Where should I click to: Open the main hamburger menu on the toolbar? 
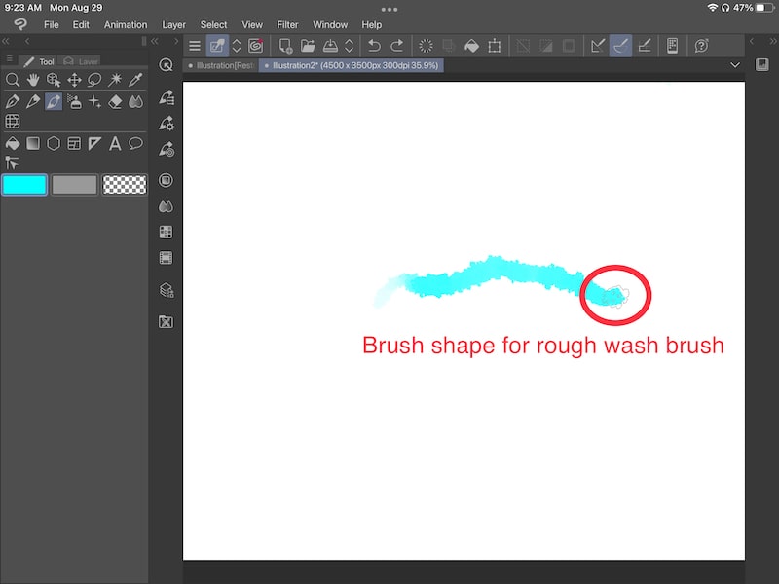194,45
